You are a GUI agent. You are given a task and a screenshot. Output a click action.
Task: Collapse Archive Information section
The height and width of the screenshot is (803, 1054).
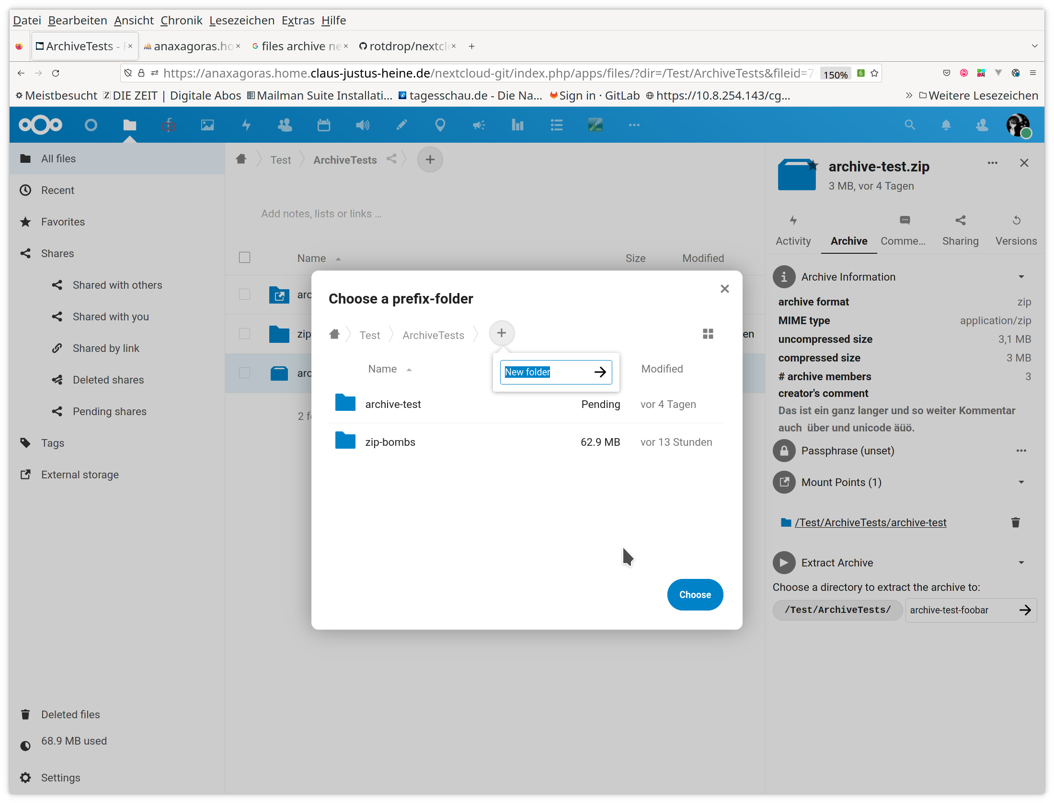pyautogui.click(x=1021, y=277)
